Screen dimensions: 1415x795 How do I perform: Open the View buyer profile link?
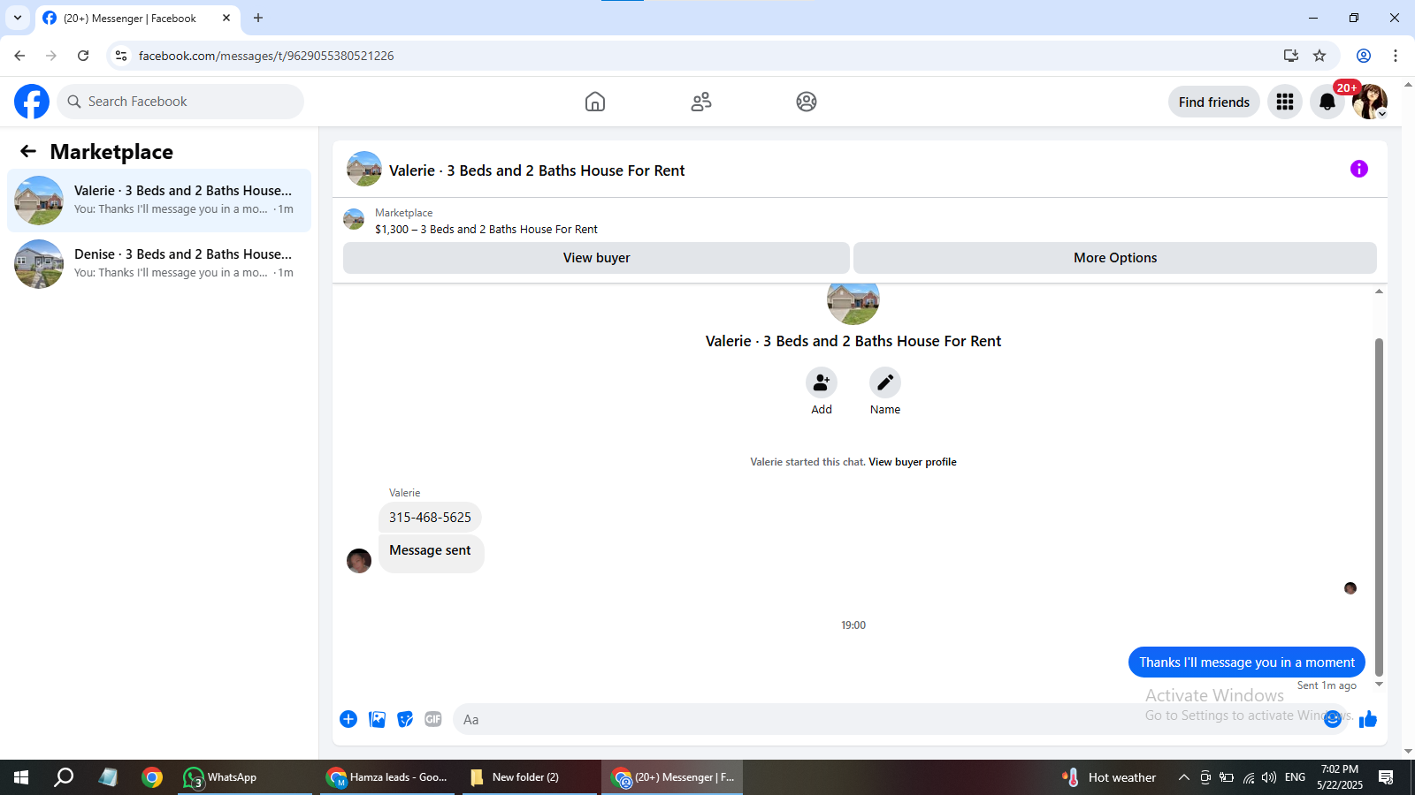913,462
